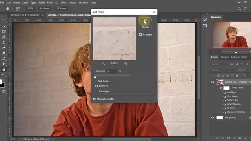Hide the Add Noise smart filter
251x141 pixels.
point(225,92)
